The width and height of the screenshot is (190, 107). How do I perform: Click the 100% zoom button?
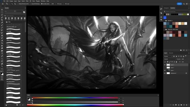click(x=53, y=4)
